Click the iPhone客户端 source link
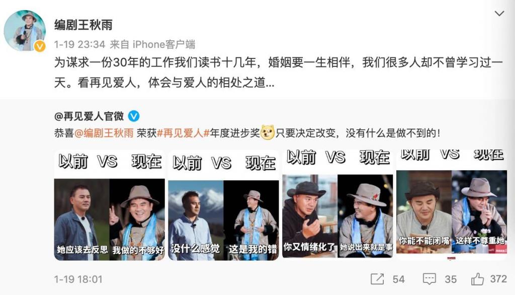 coord(164,44)
